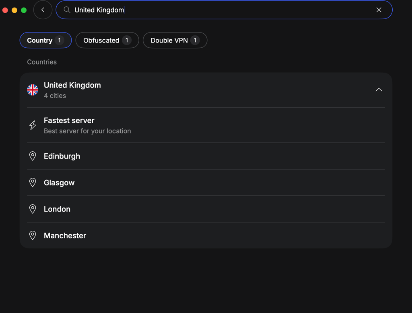Connect to the London server
The image size is (412, 313).
(x=206, y=209)
